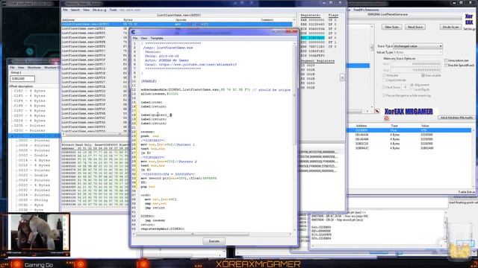Toggle the Writable checkbox
Screen dimensions: 478x268
385,75
